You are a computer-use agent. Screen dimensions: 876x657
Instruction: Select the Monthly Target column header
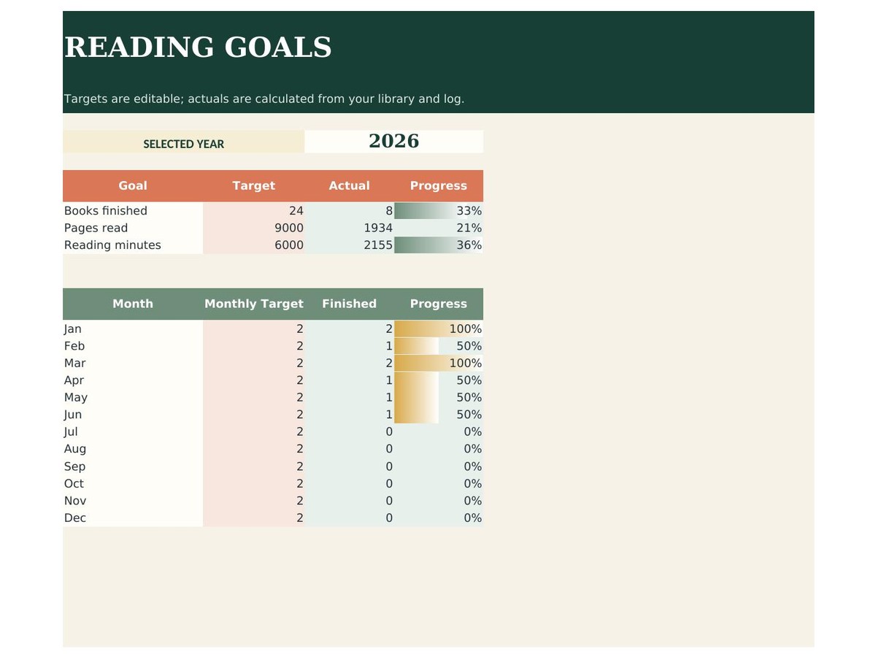[x=254, y=304]
